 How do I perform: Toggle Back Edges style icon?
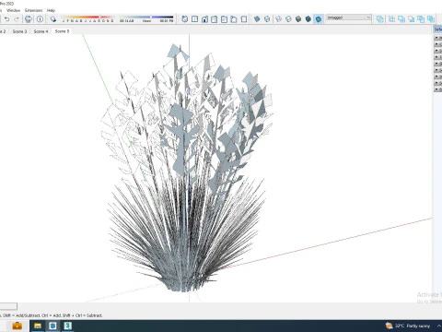pyautogui.click(x=267, y=19)
